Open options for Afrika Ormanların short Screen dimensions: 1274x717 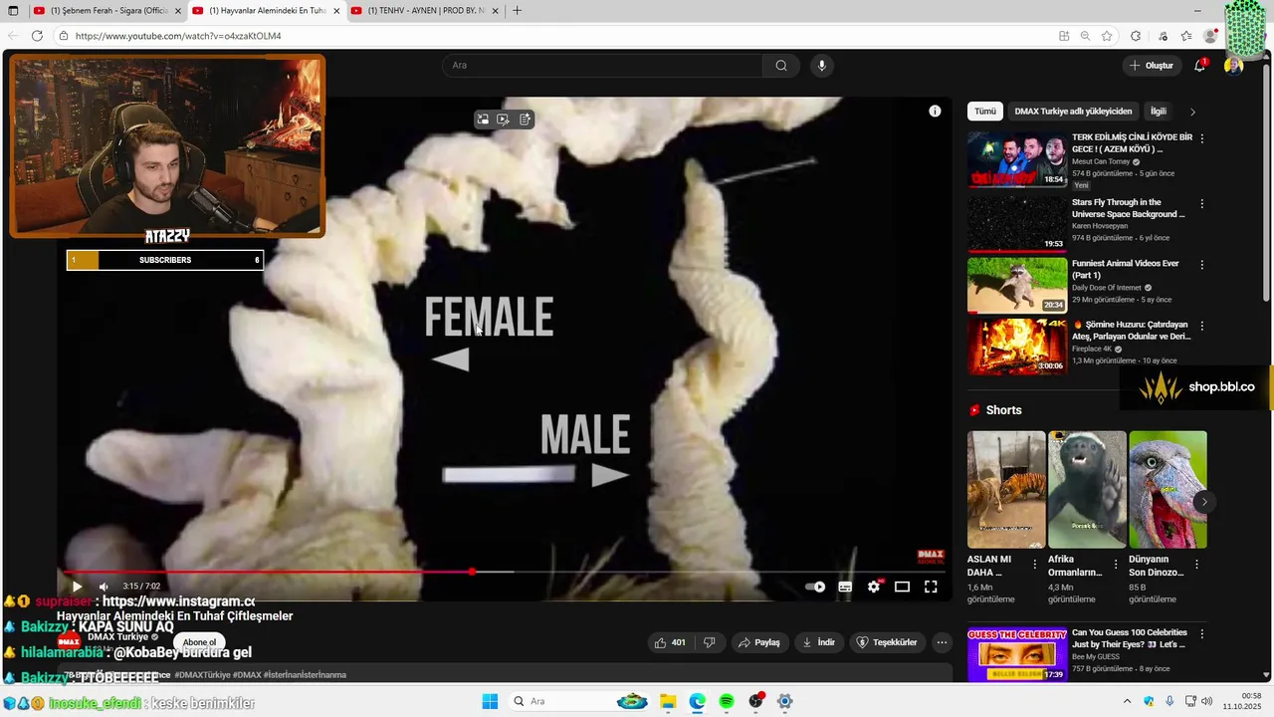(x=1115, y=564)
